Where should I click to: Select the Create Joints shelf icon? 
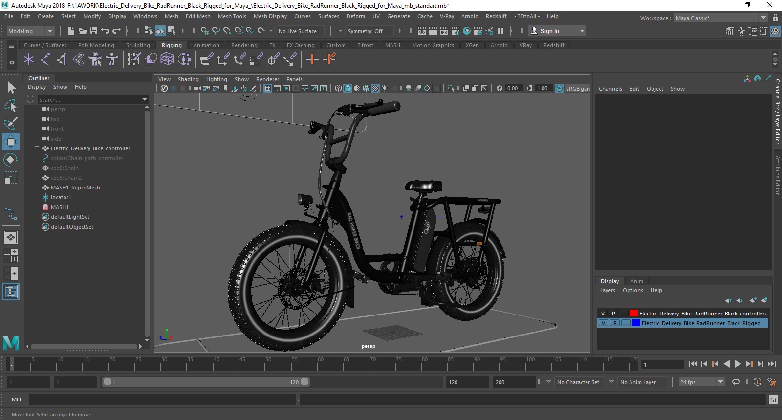coord(45,60)
